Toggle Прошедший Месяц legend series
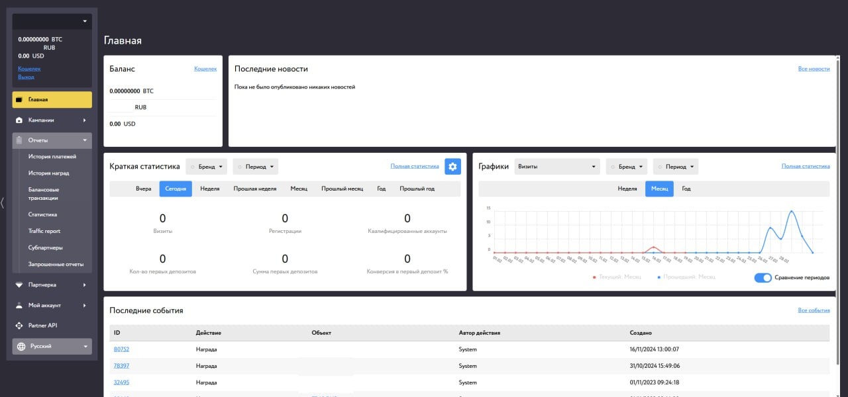 click(686, 277)
